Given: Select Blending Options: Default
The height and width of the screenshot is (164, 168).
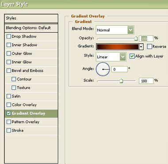Looking at the screenshot, I should tap(31, 28).
